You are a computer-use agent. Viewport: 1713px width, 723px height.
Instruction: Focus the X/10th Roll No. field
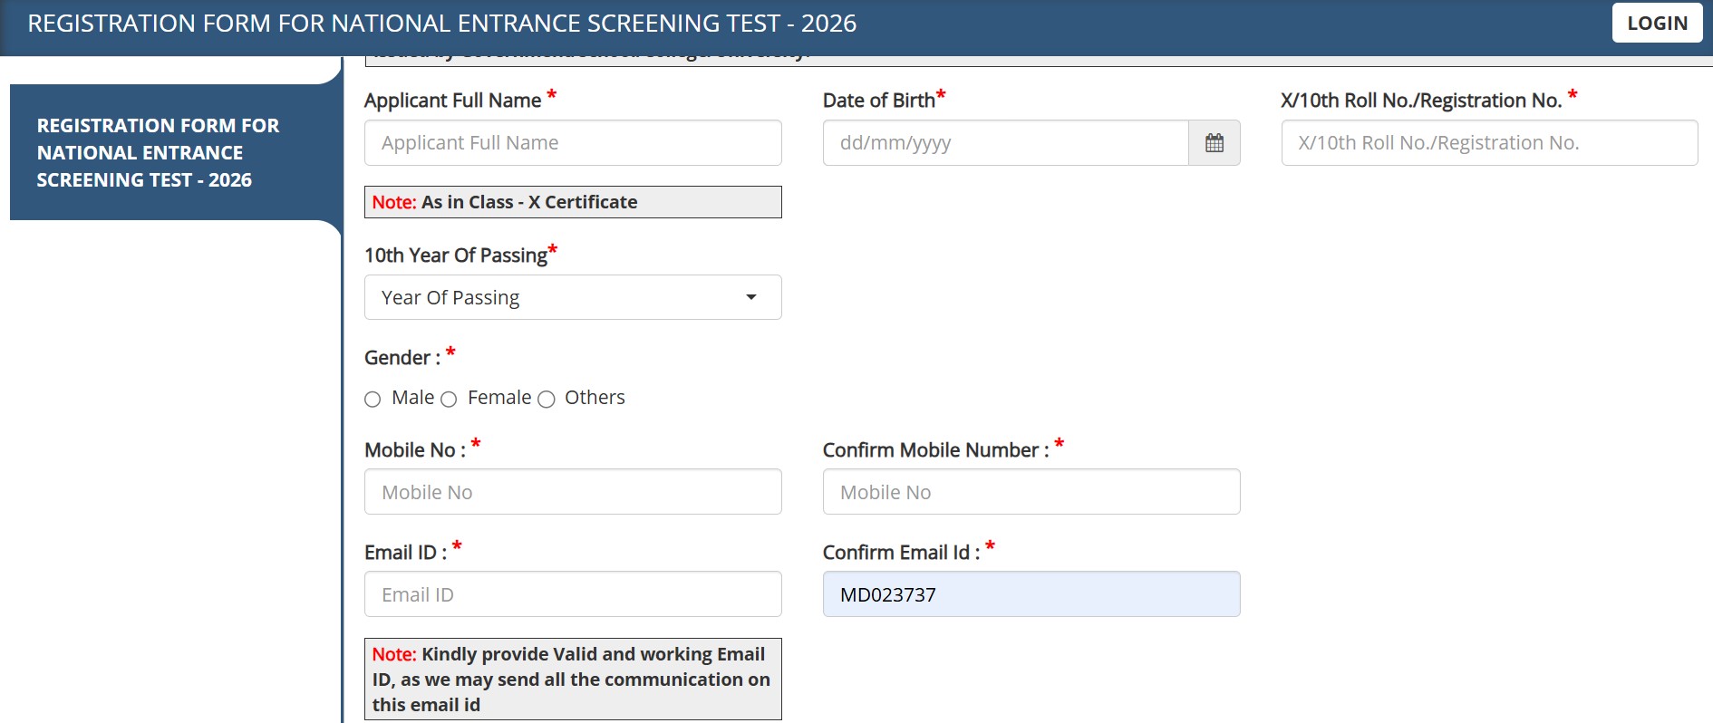(x=1488, y=143)
